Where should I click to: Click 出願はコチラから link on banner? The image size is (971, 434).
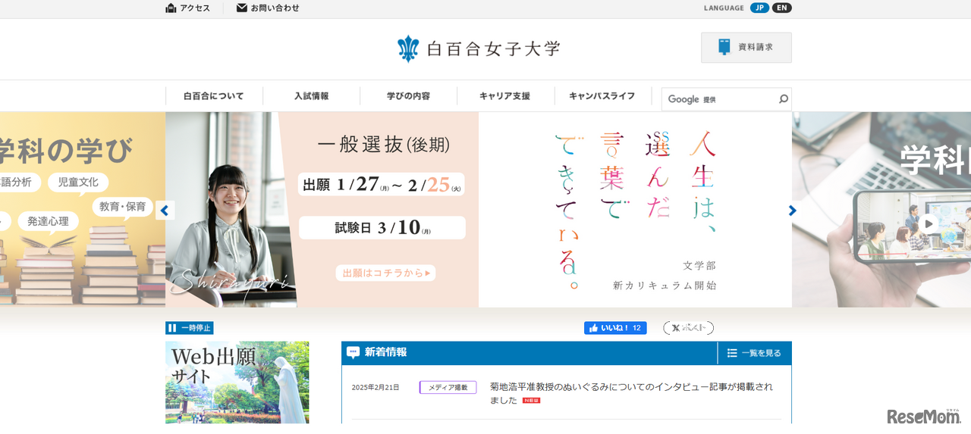coord(385,273)
